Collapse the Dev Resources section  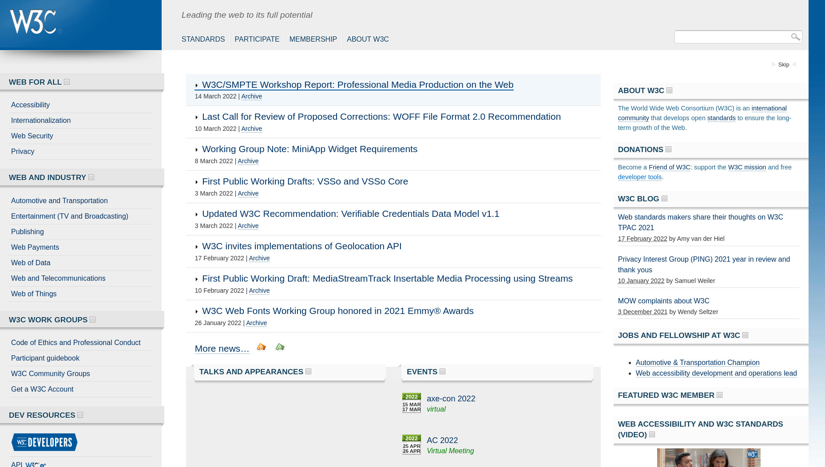coord(80,415)
